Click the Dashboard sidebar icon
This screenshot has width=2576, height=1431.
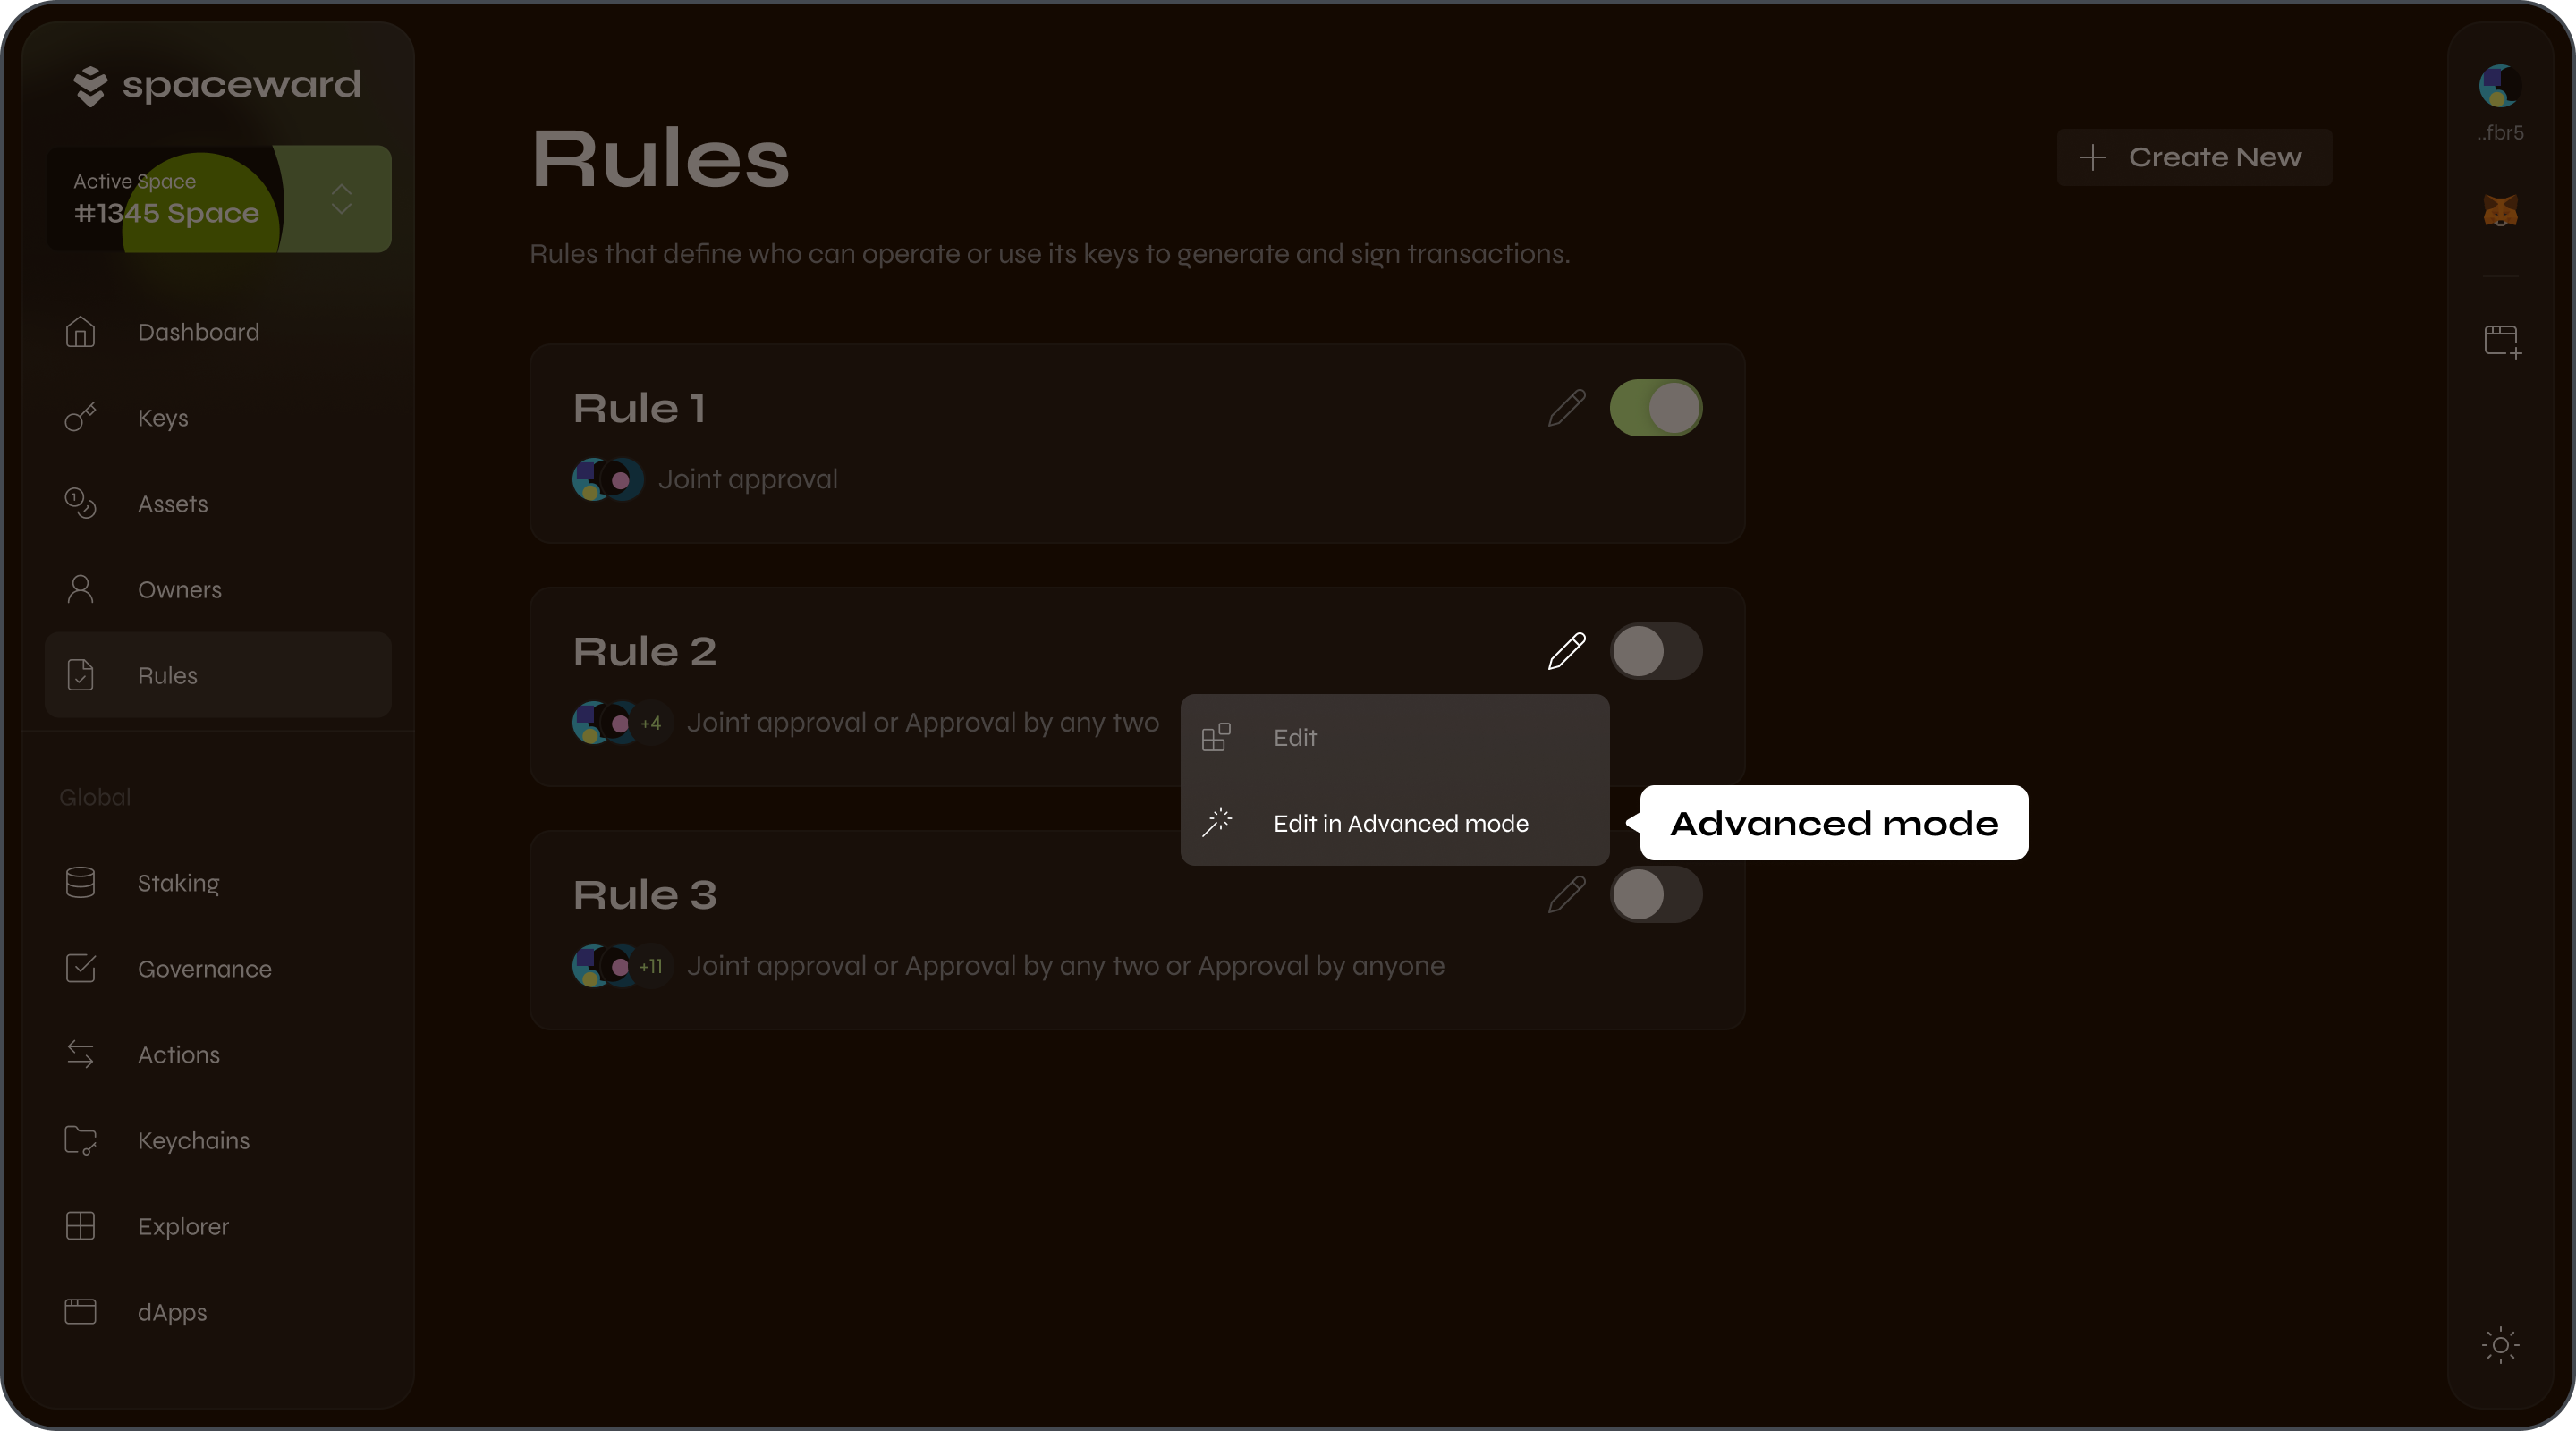coord(80,331)
